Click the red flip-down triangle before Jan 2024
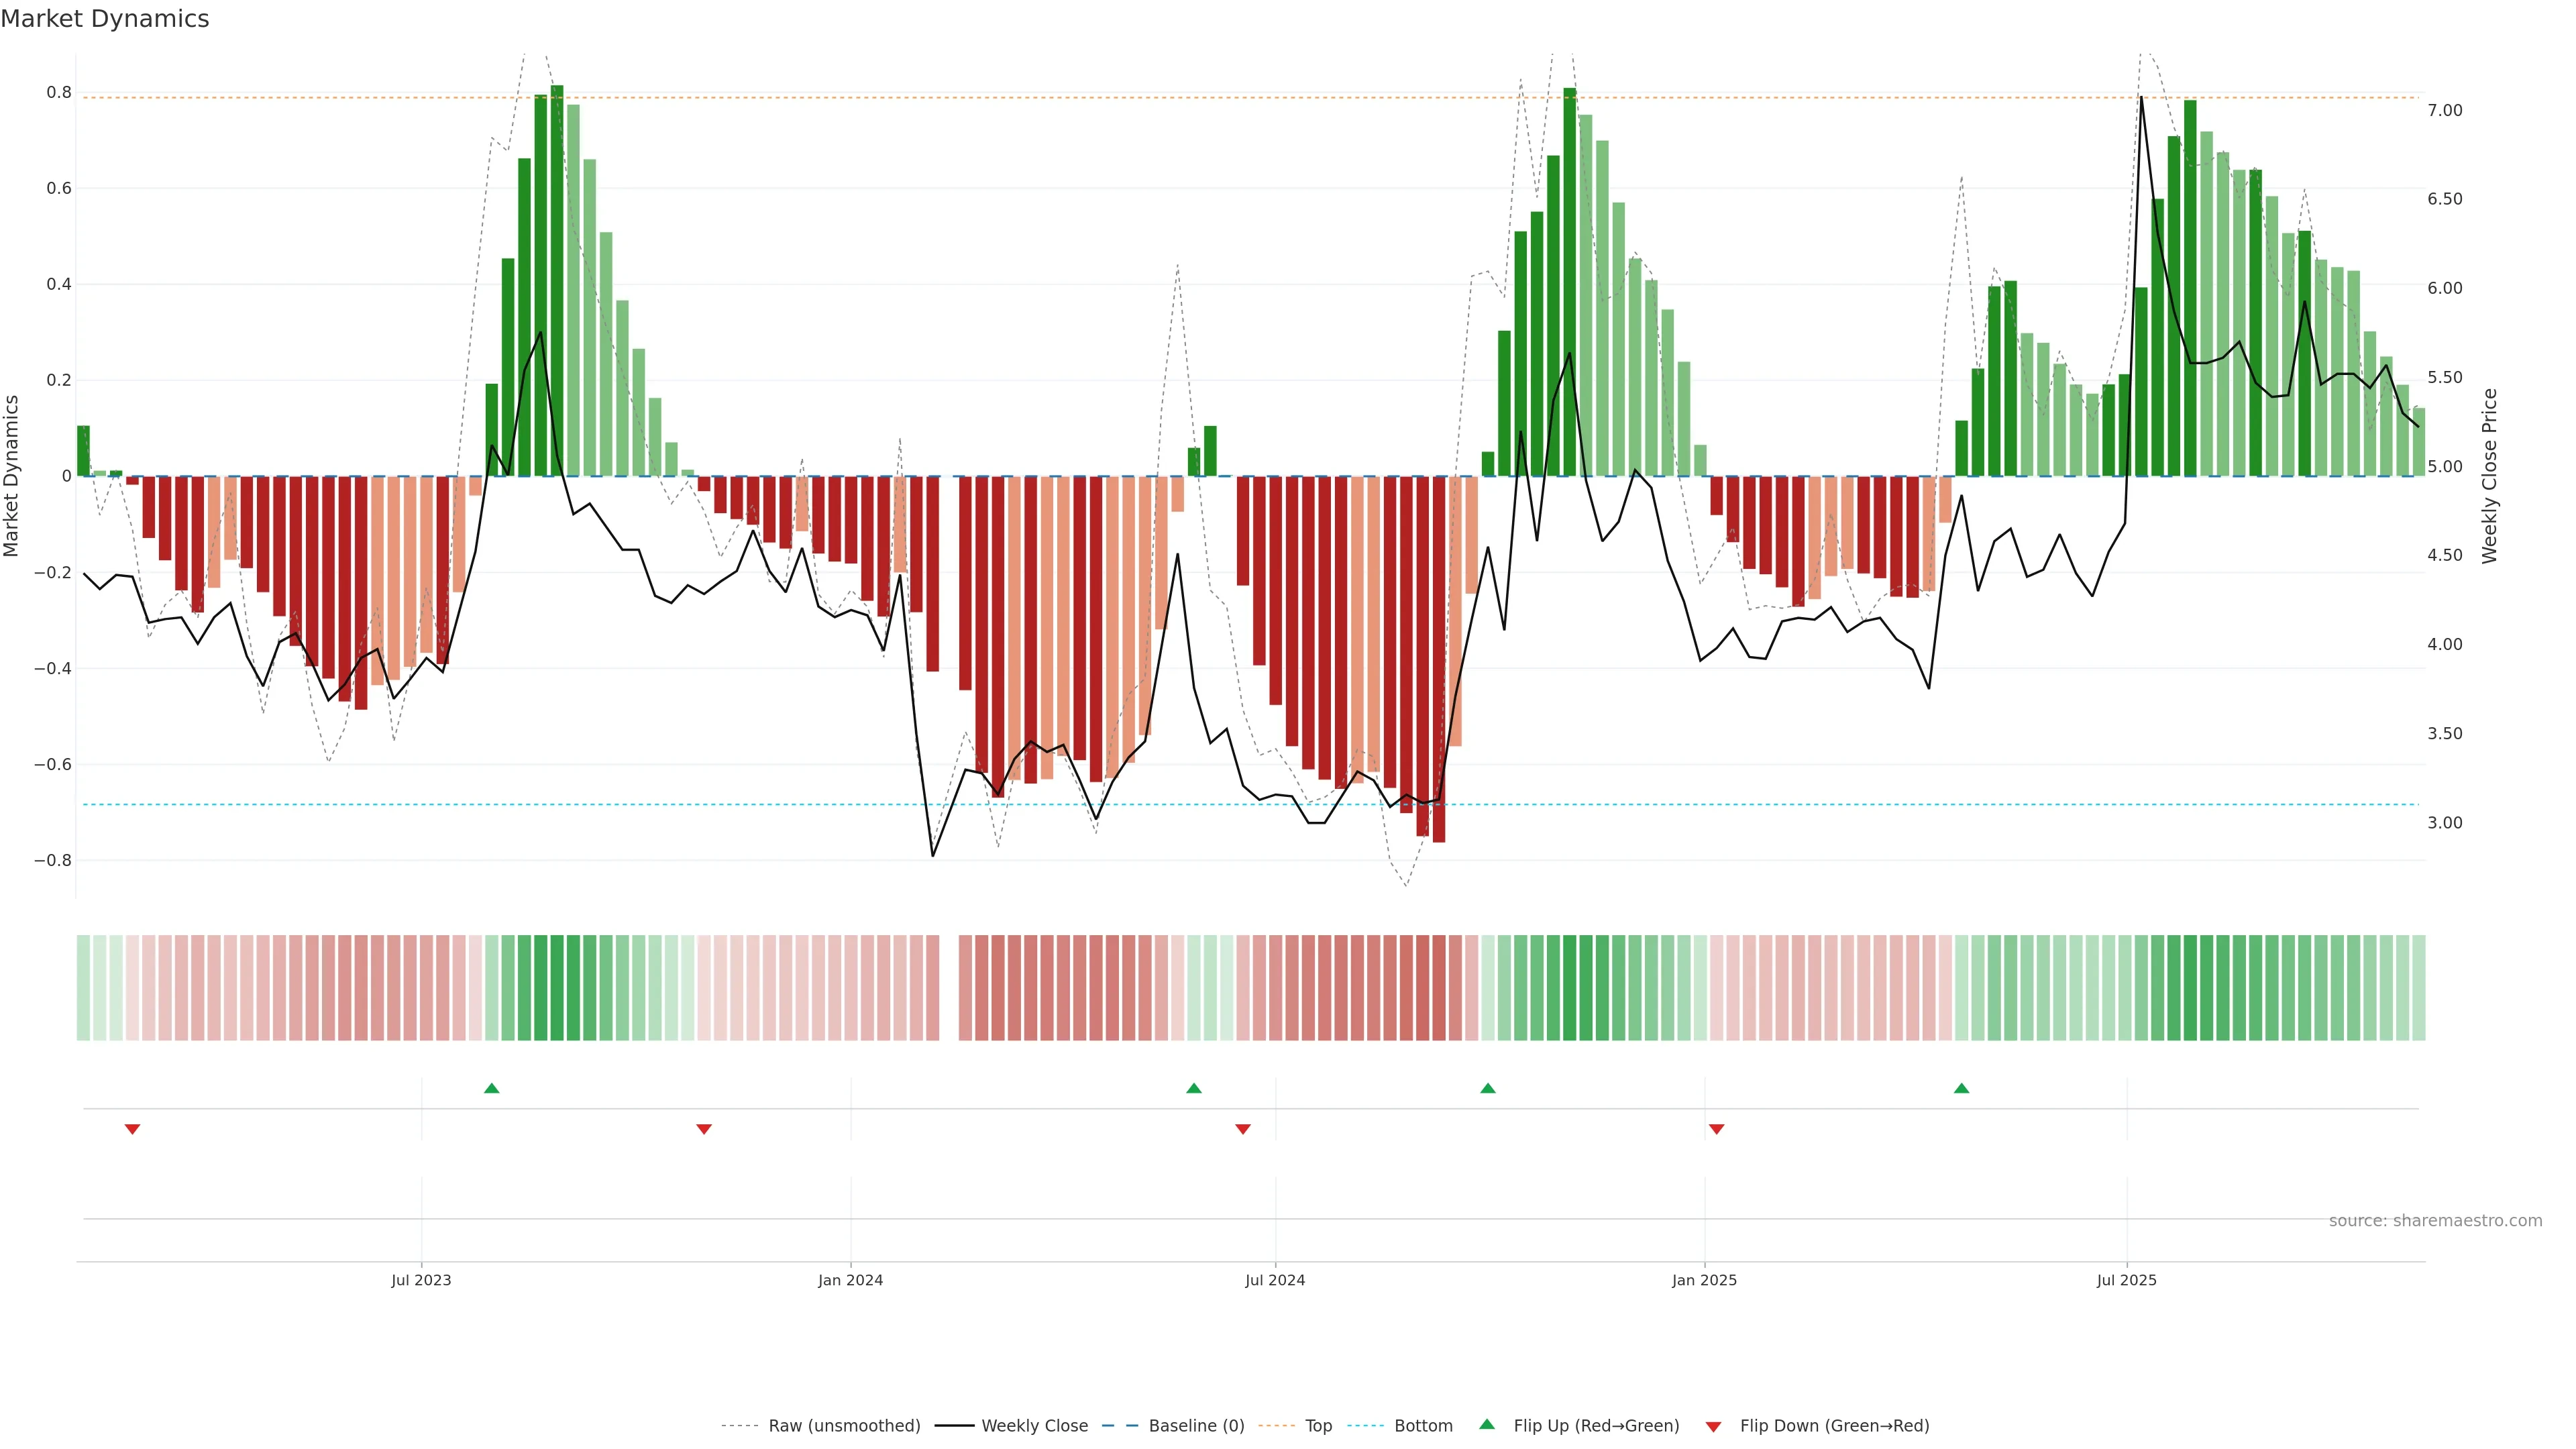 704,1129
